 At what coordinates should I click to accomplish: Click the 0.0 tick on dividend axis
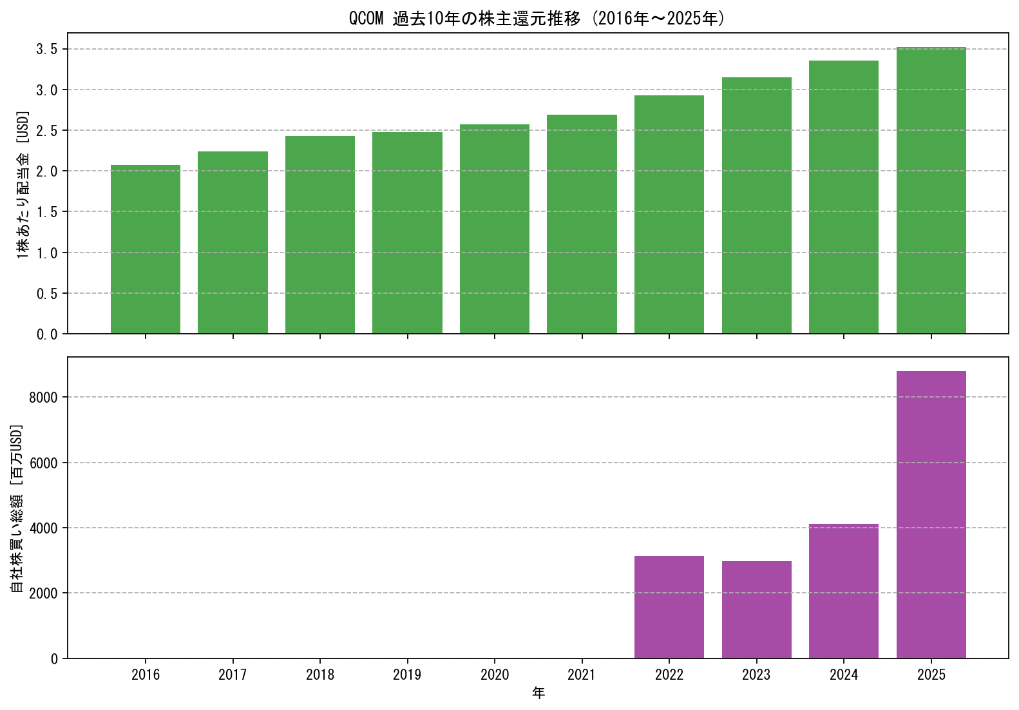click(46, 334)
